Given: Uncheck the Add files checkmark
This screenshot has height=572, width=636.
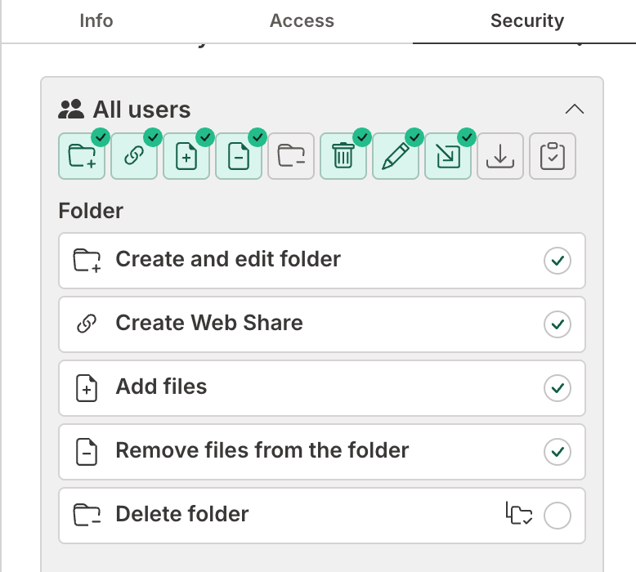Looking at the screenshot, I should (x=558, y=388).
